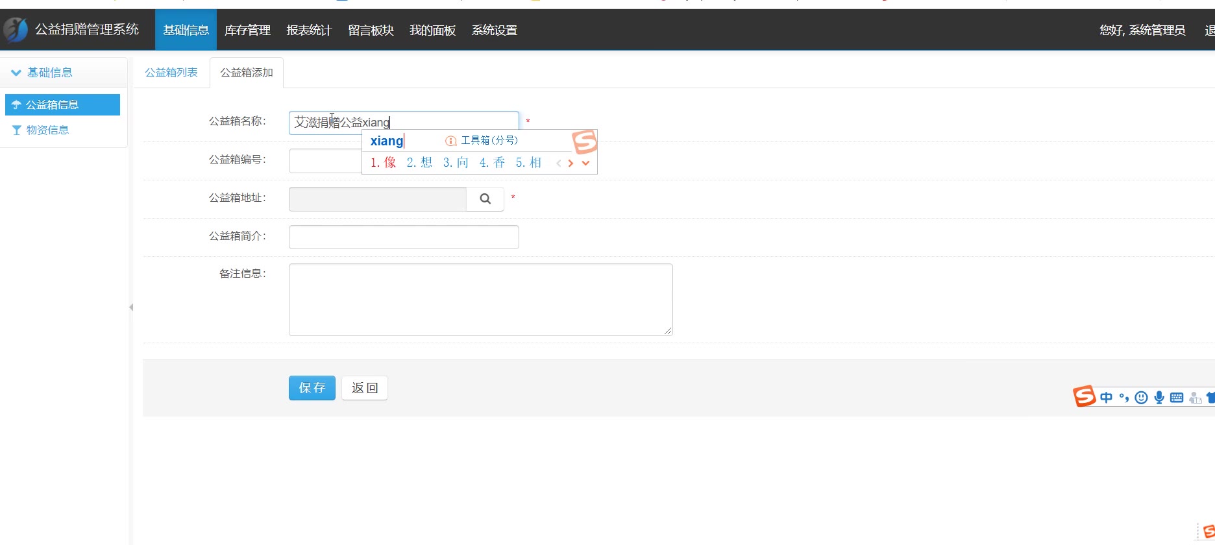Click the Sogou S logo on candidate popup

tap(585, 141)
